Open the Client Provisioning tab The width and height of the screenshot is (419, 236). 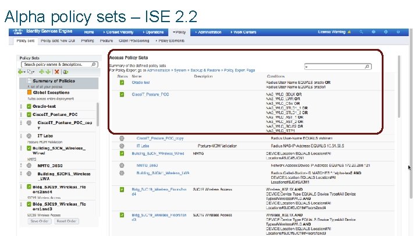pos(134,41)
